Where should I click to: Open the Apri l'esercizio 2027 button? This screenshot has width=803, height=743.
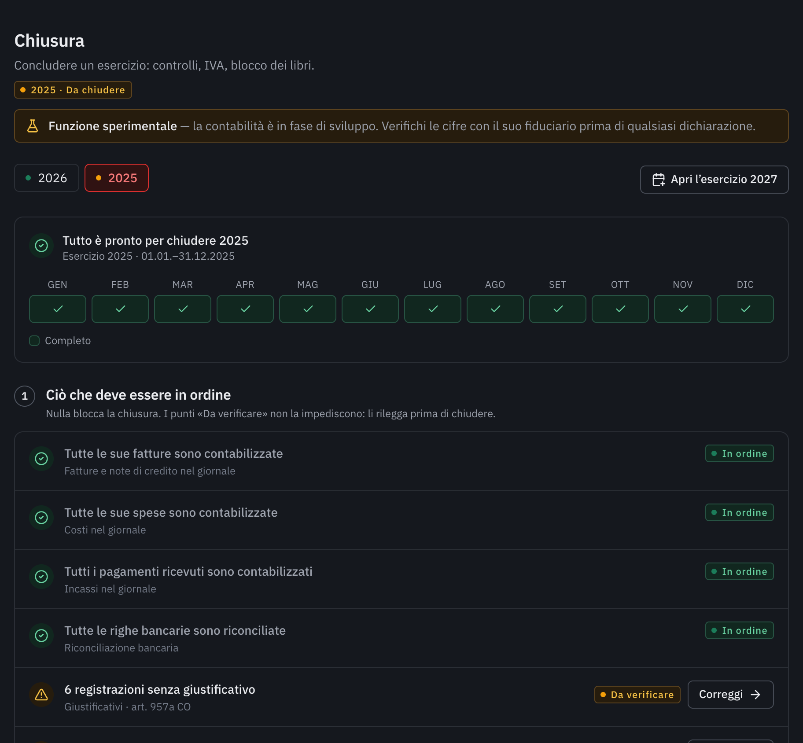714,180
